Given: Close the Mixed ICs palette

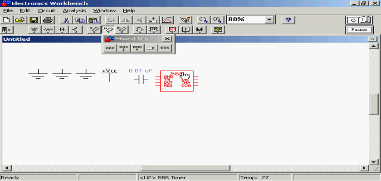Looking at the screenshot, I should pos(167,39).
